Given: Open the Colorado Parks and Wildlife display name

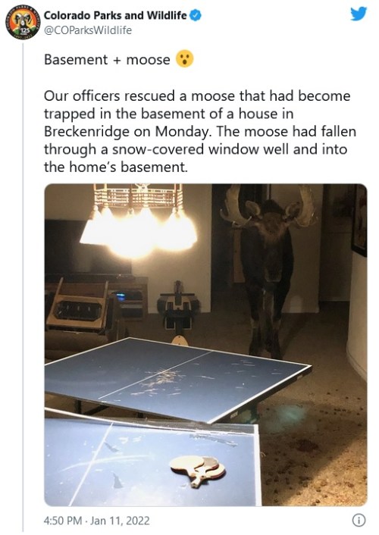Looking at the screenshot, I should 115,15.
